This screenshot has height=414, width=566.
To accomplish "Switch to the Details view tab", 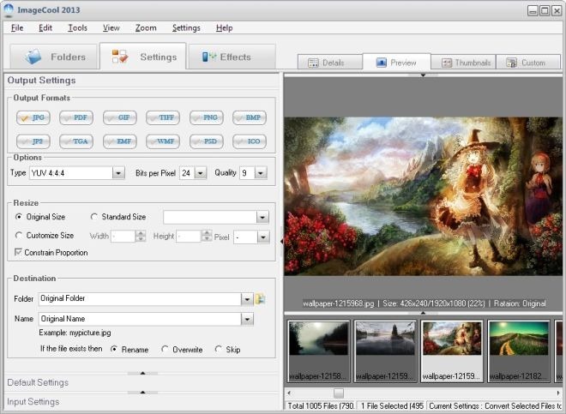I will coord(330,63).
